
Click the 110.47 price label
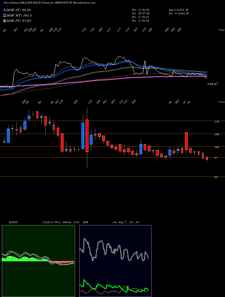tap(213, 84)
